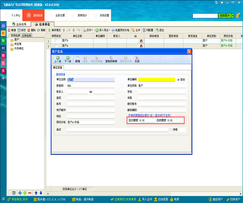Toggle the 自动 checkbox
The image size is (243, 203).
point(179,80)
